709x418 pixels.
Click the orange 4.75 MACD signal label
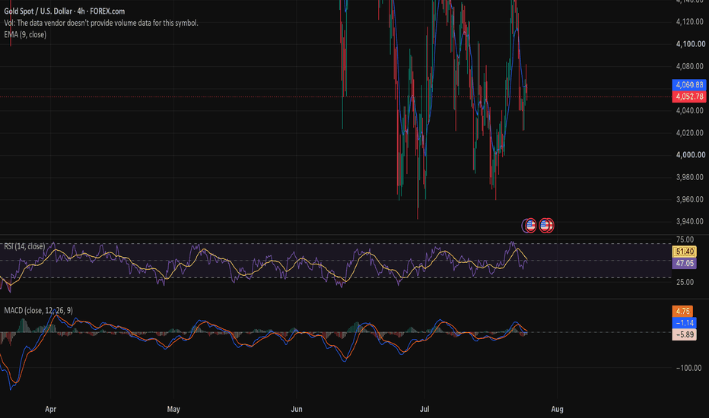(x=684, y=311)
